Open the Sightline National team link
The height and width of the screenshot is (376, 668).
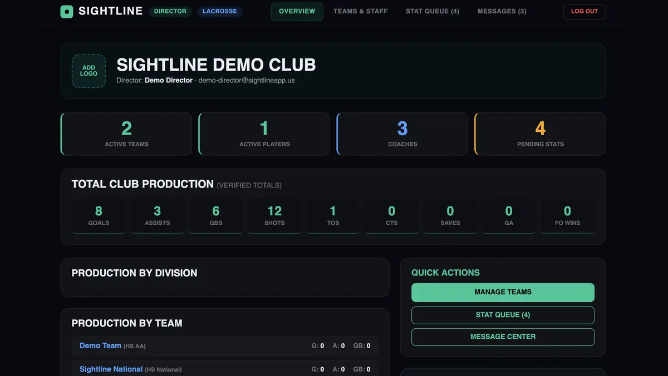point(111,369)
